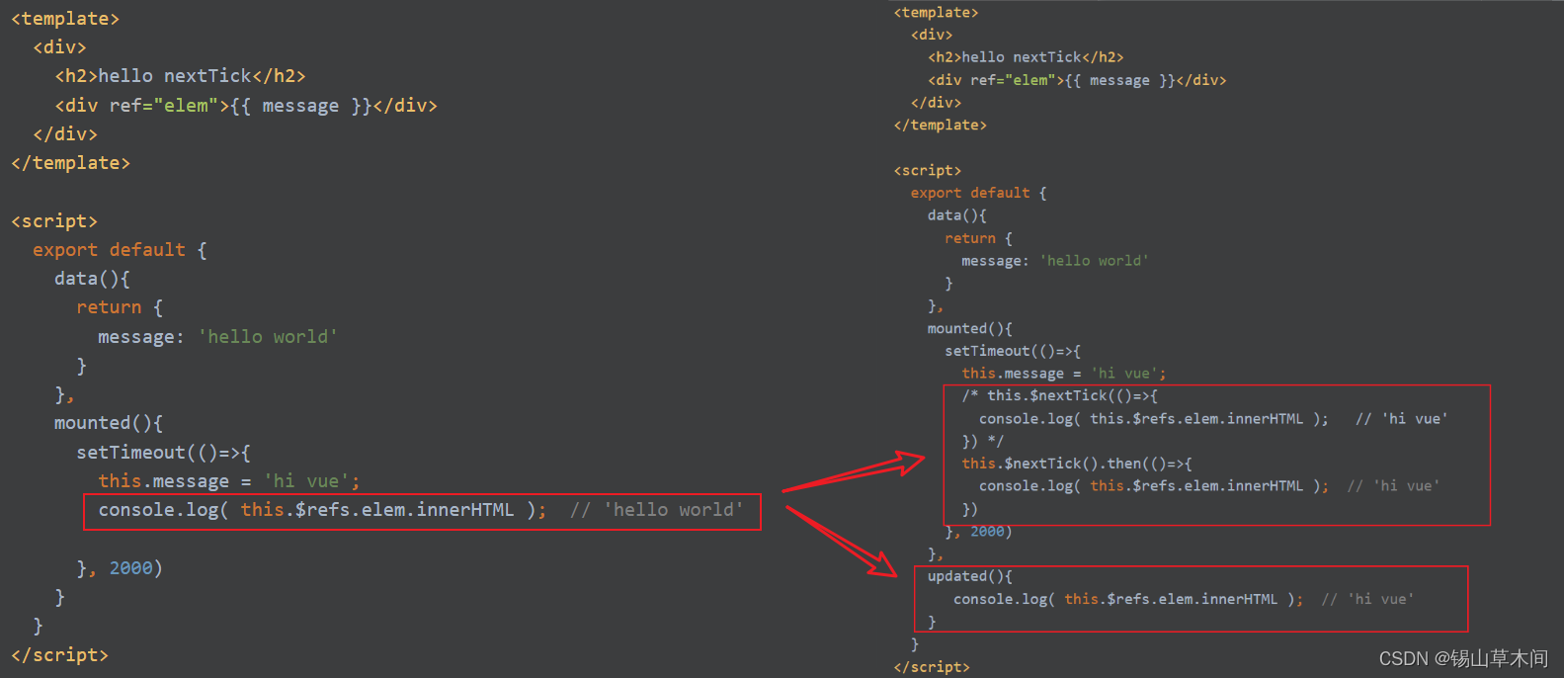Click closing '</script>' tag in left snippet

point(59,655)
